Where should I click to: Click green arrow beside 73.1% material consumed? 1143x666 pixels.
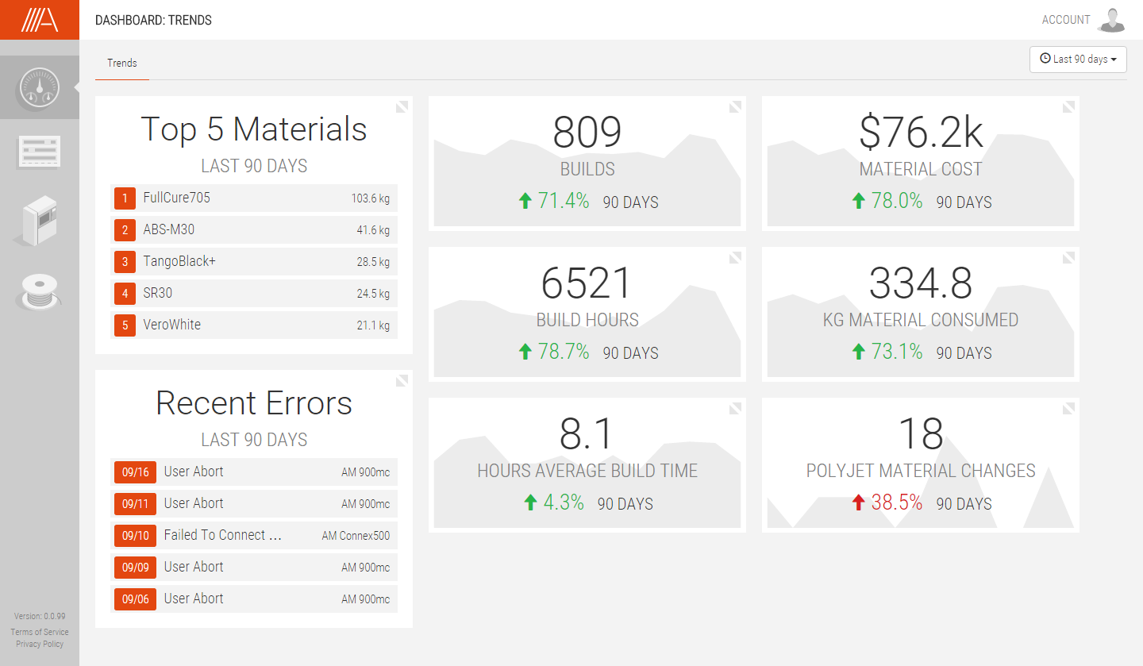coord(857,352)
